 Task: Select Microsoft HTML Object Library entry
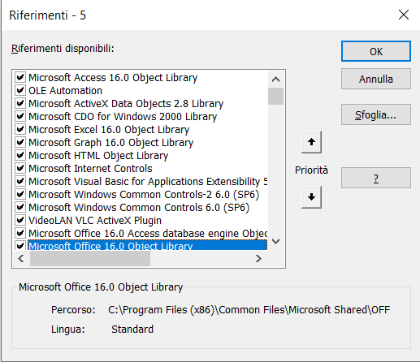click(x=98, y=156)
